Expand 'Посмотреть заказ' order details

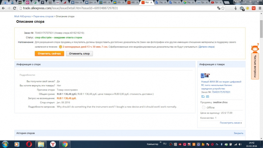point(231,123)
